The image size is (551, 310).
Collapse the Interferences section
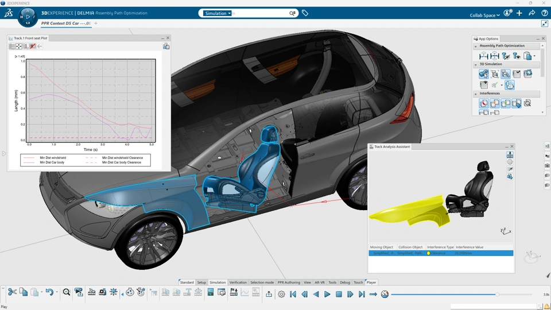(476, 94)
